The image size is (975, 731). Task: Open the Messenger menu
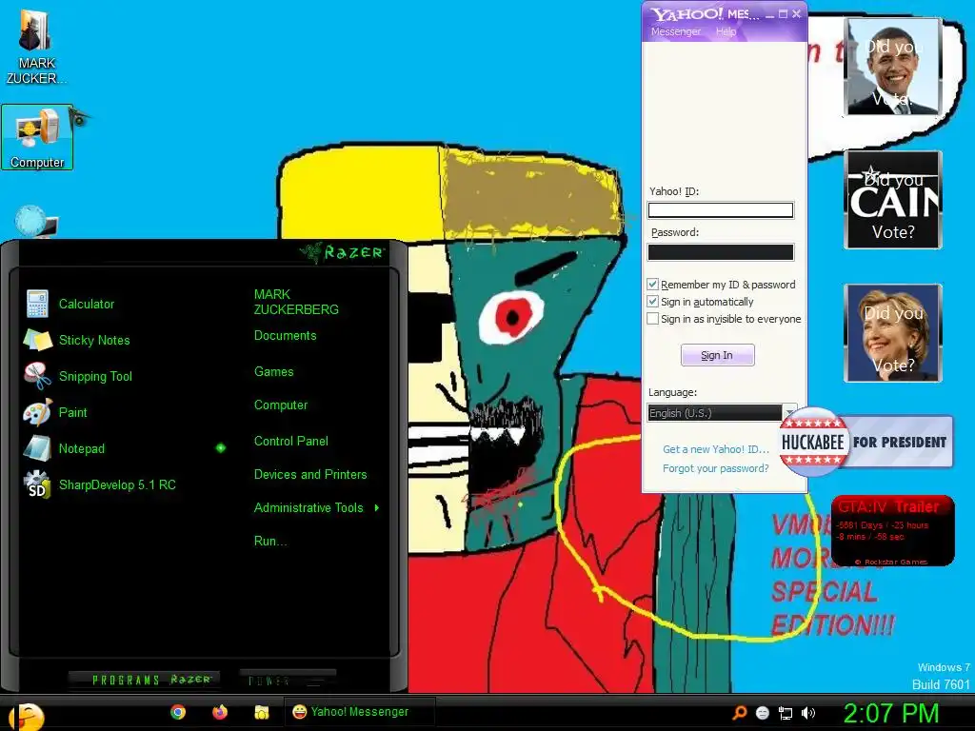(676, 31)
